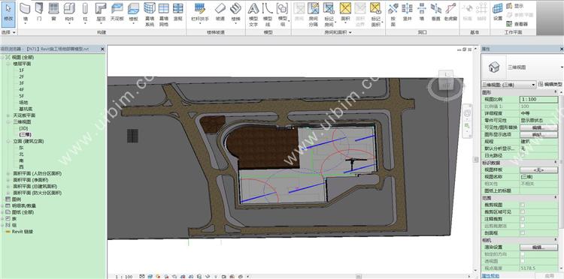Select the 模型文字 (Model Text) tool
This screenshot has width=564, height=279.
(x=253, y=14)
